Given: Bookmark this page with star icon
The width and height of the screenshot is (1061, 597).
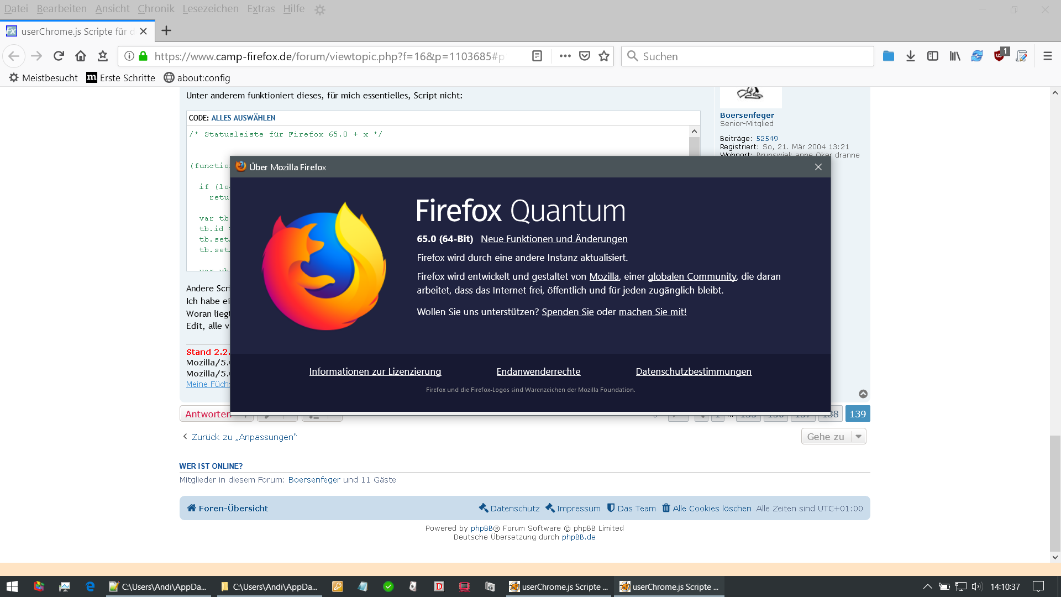Looking at the screenshot, I should coord(604,56).
